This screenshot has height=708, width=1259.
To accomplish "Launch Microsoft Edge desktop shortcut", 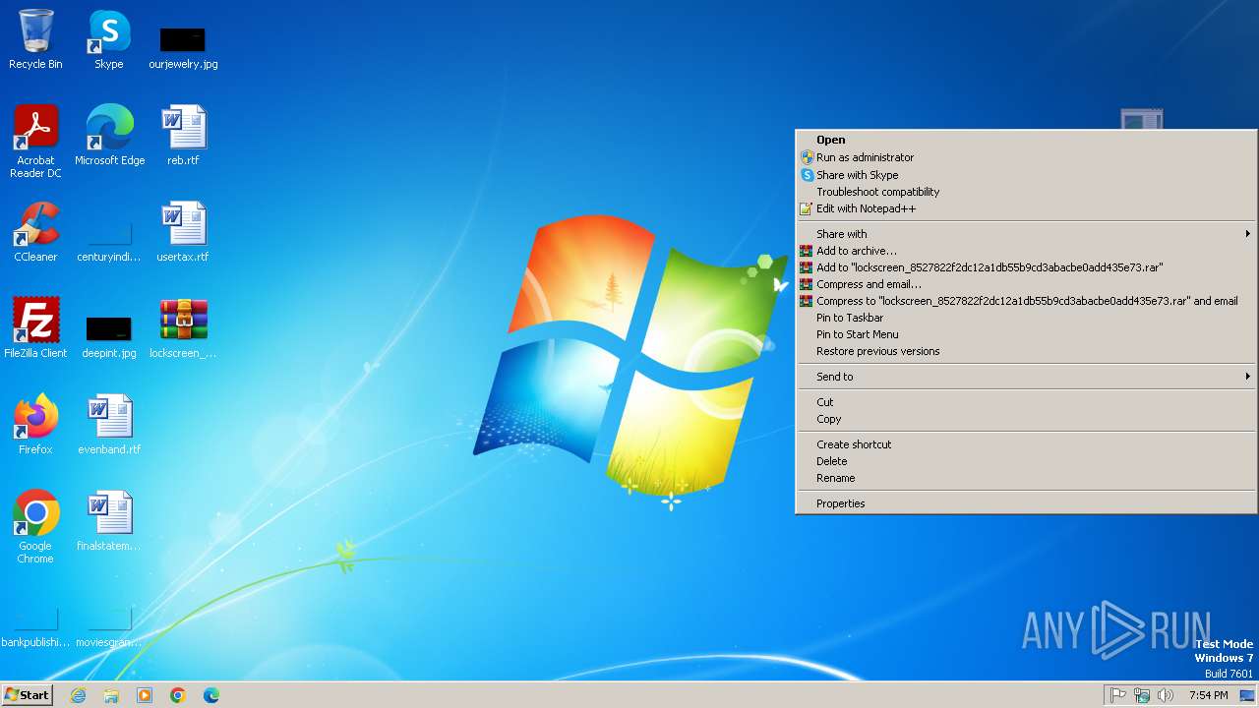I will (109, 136).
